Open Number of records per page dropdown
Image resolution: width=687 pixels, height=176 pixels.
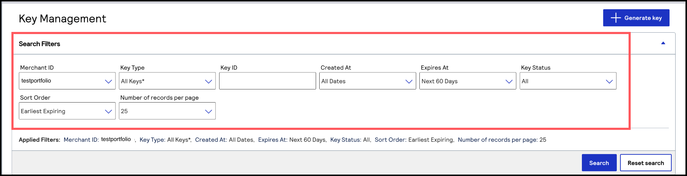(x=167, y=111)
